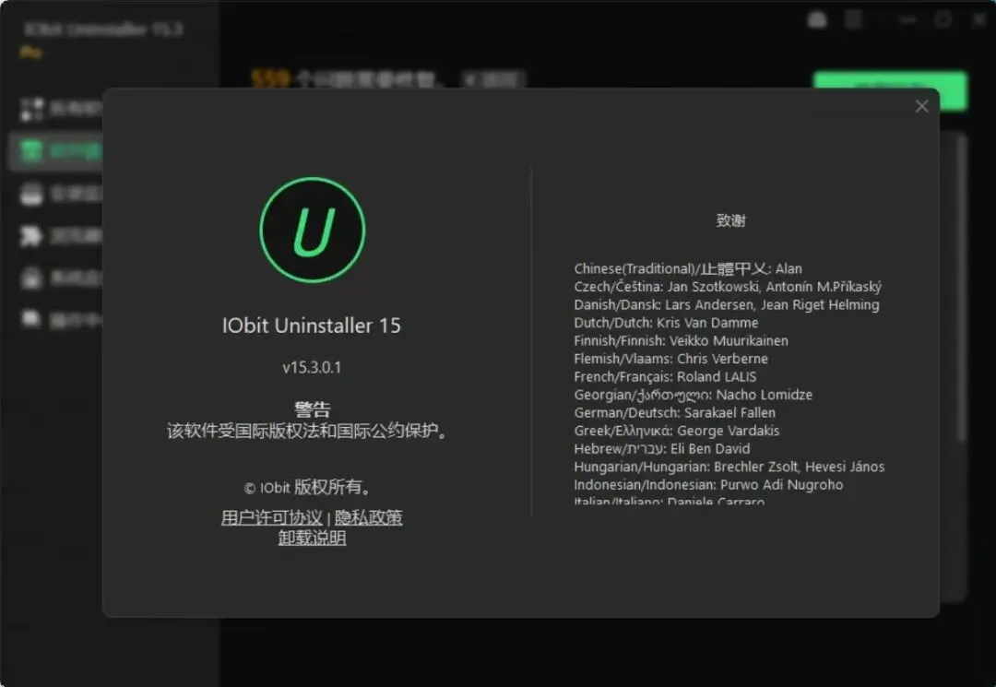Select the Hungarian Brechler Zsolt credit line
Screen dimensions: 996x687
pos(729,467)
